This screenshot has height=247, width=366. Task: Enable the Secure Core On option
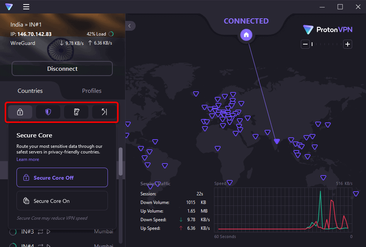click(x=62, y=201)
